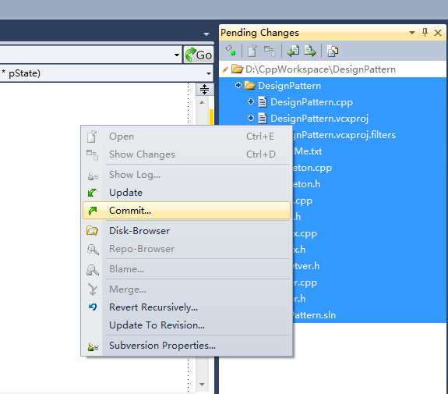Expand the DesignPattern.vcxproj tree node
448x394 pixels.
tap(251, 118)
